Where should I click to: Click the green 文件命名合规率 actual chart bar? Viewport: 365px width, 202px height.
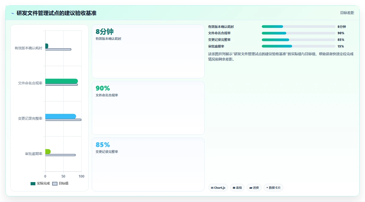61,81
